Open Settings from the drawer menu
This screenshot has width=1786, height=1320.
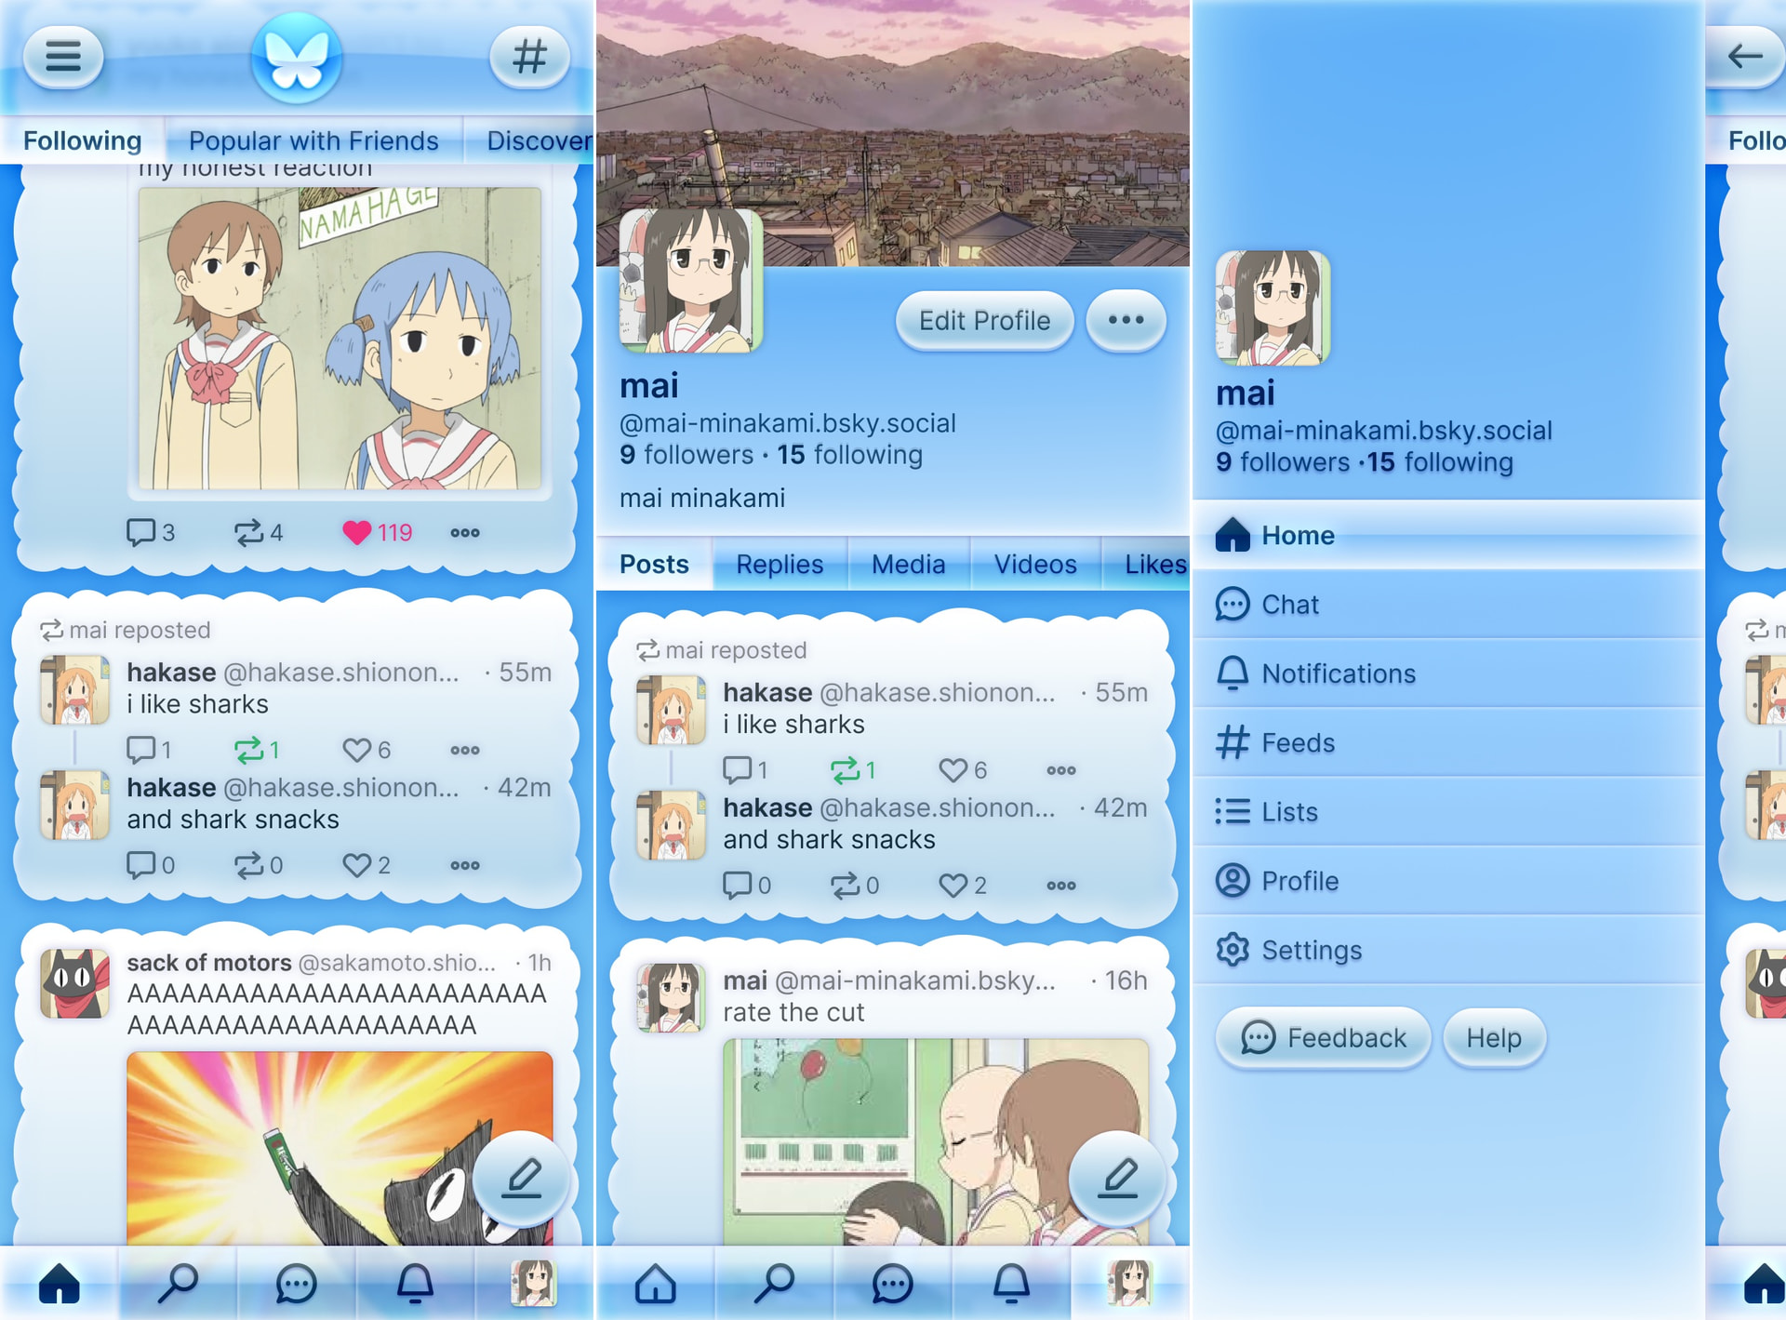pos(1448,950)
